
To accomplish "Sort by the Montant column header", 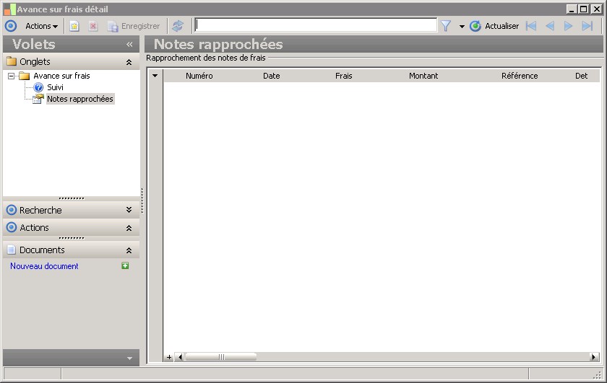I will coord(423,76).
